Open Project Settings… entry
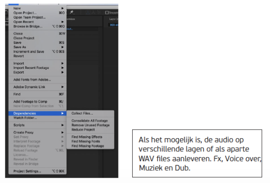Image resolution: width=270 pixels, height=183 pixels. 37,171
